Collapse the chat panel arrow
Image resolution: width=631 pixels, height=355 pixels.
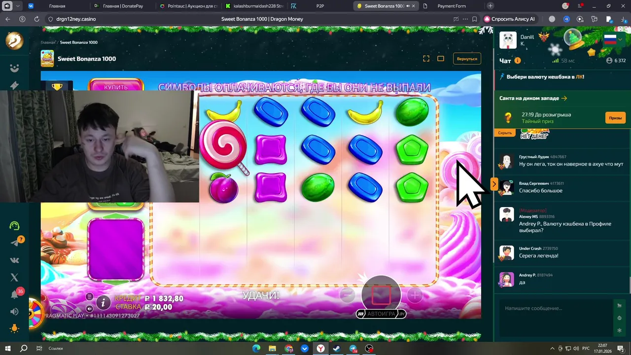(x=494, y=184)
